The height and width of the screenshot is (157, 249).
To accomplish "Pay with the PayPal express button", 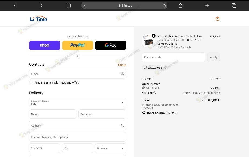I will 77,45.
